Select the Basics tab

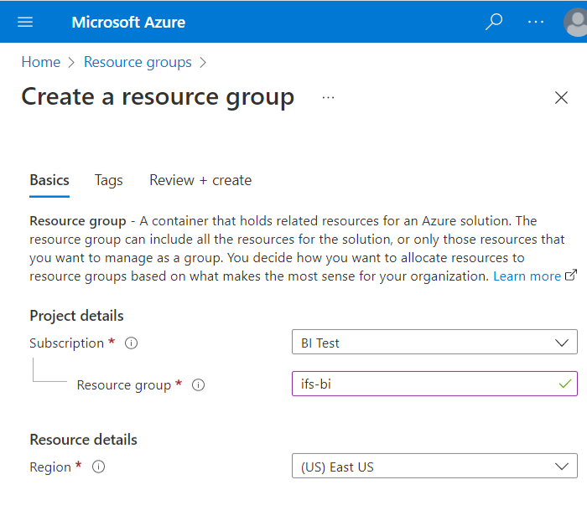coord(49,180)
